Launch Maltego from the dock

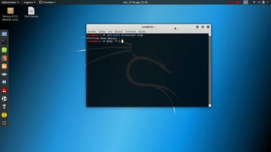point(4,82)
